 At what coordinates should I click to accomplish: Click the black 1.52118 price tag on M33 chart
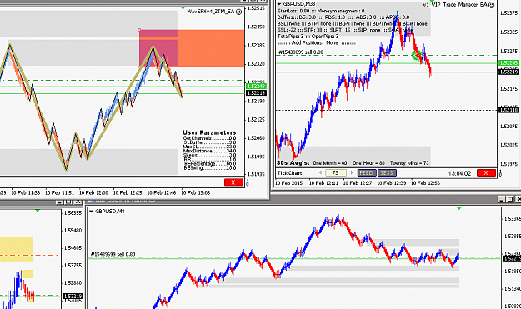point(508,110)
